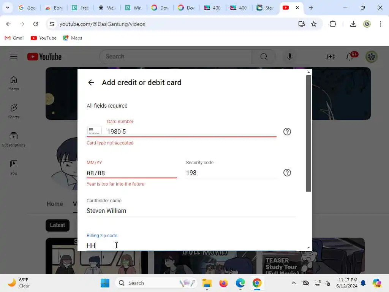Open Maps bookmark

click(73, 38)
